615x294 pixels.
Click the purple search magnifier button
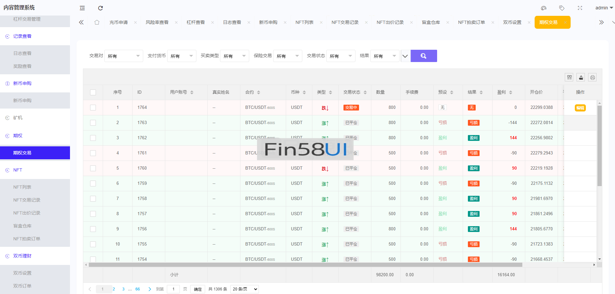(424, 56)
